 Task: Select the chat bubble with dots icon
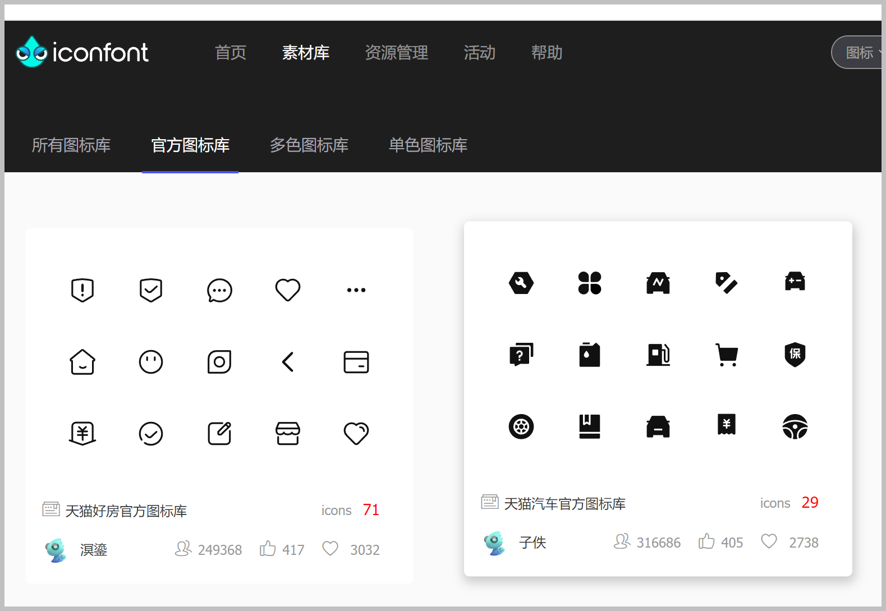click(x=219, y=290)
